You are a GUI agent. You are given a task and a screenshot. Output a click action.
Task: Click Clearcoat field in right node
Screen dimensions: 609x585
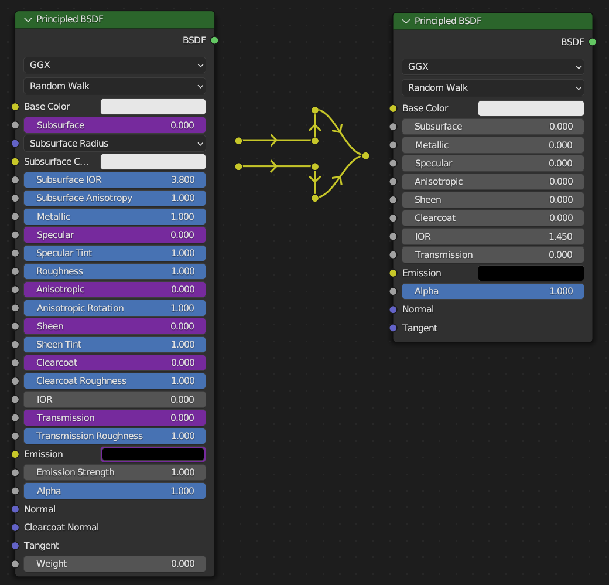[x=492, y=218]
